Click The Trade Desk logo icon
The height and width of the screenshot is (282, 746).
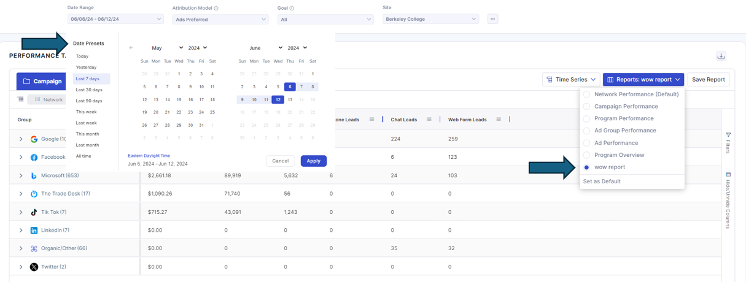click(x=34, y=194)
